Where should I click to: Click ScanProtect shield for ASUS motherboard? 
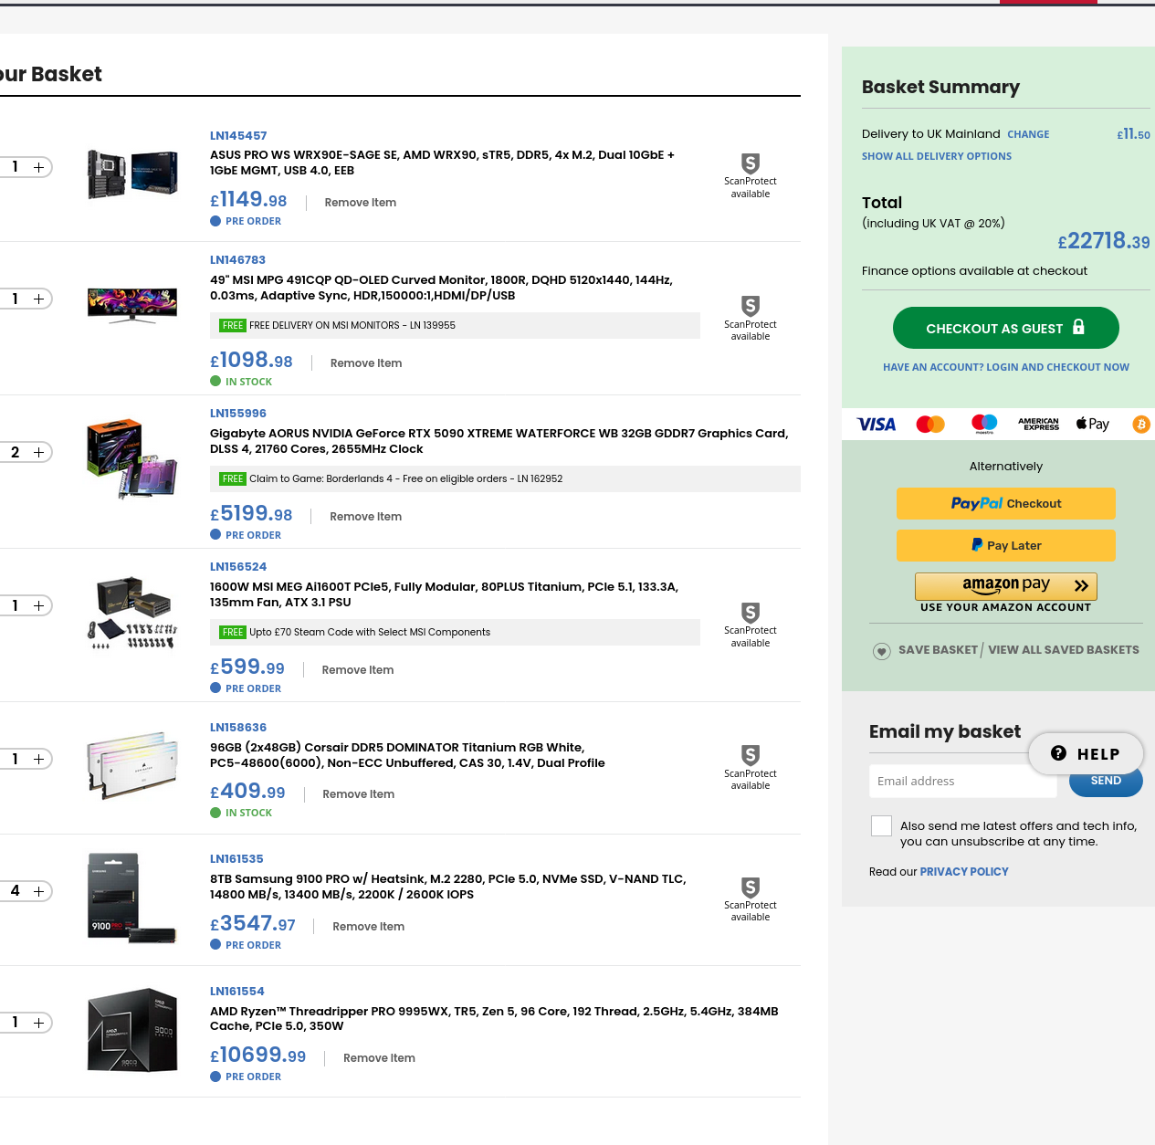[751, 163]
